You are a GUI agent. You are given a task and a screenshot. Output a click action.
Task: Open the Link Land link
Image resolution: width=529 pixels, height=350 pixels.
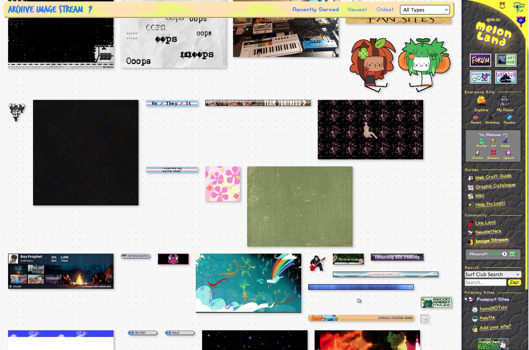pos(485,223)
